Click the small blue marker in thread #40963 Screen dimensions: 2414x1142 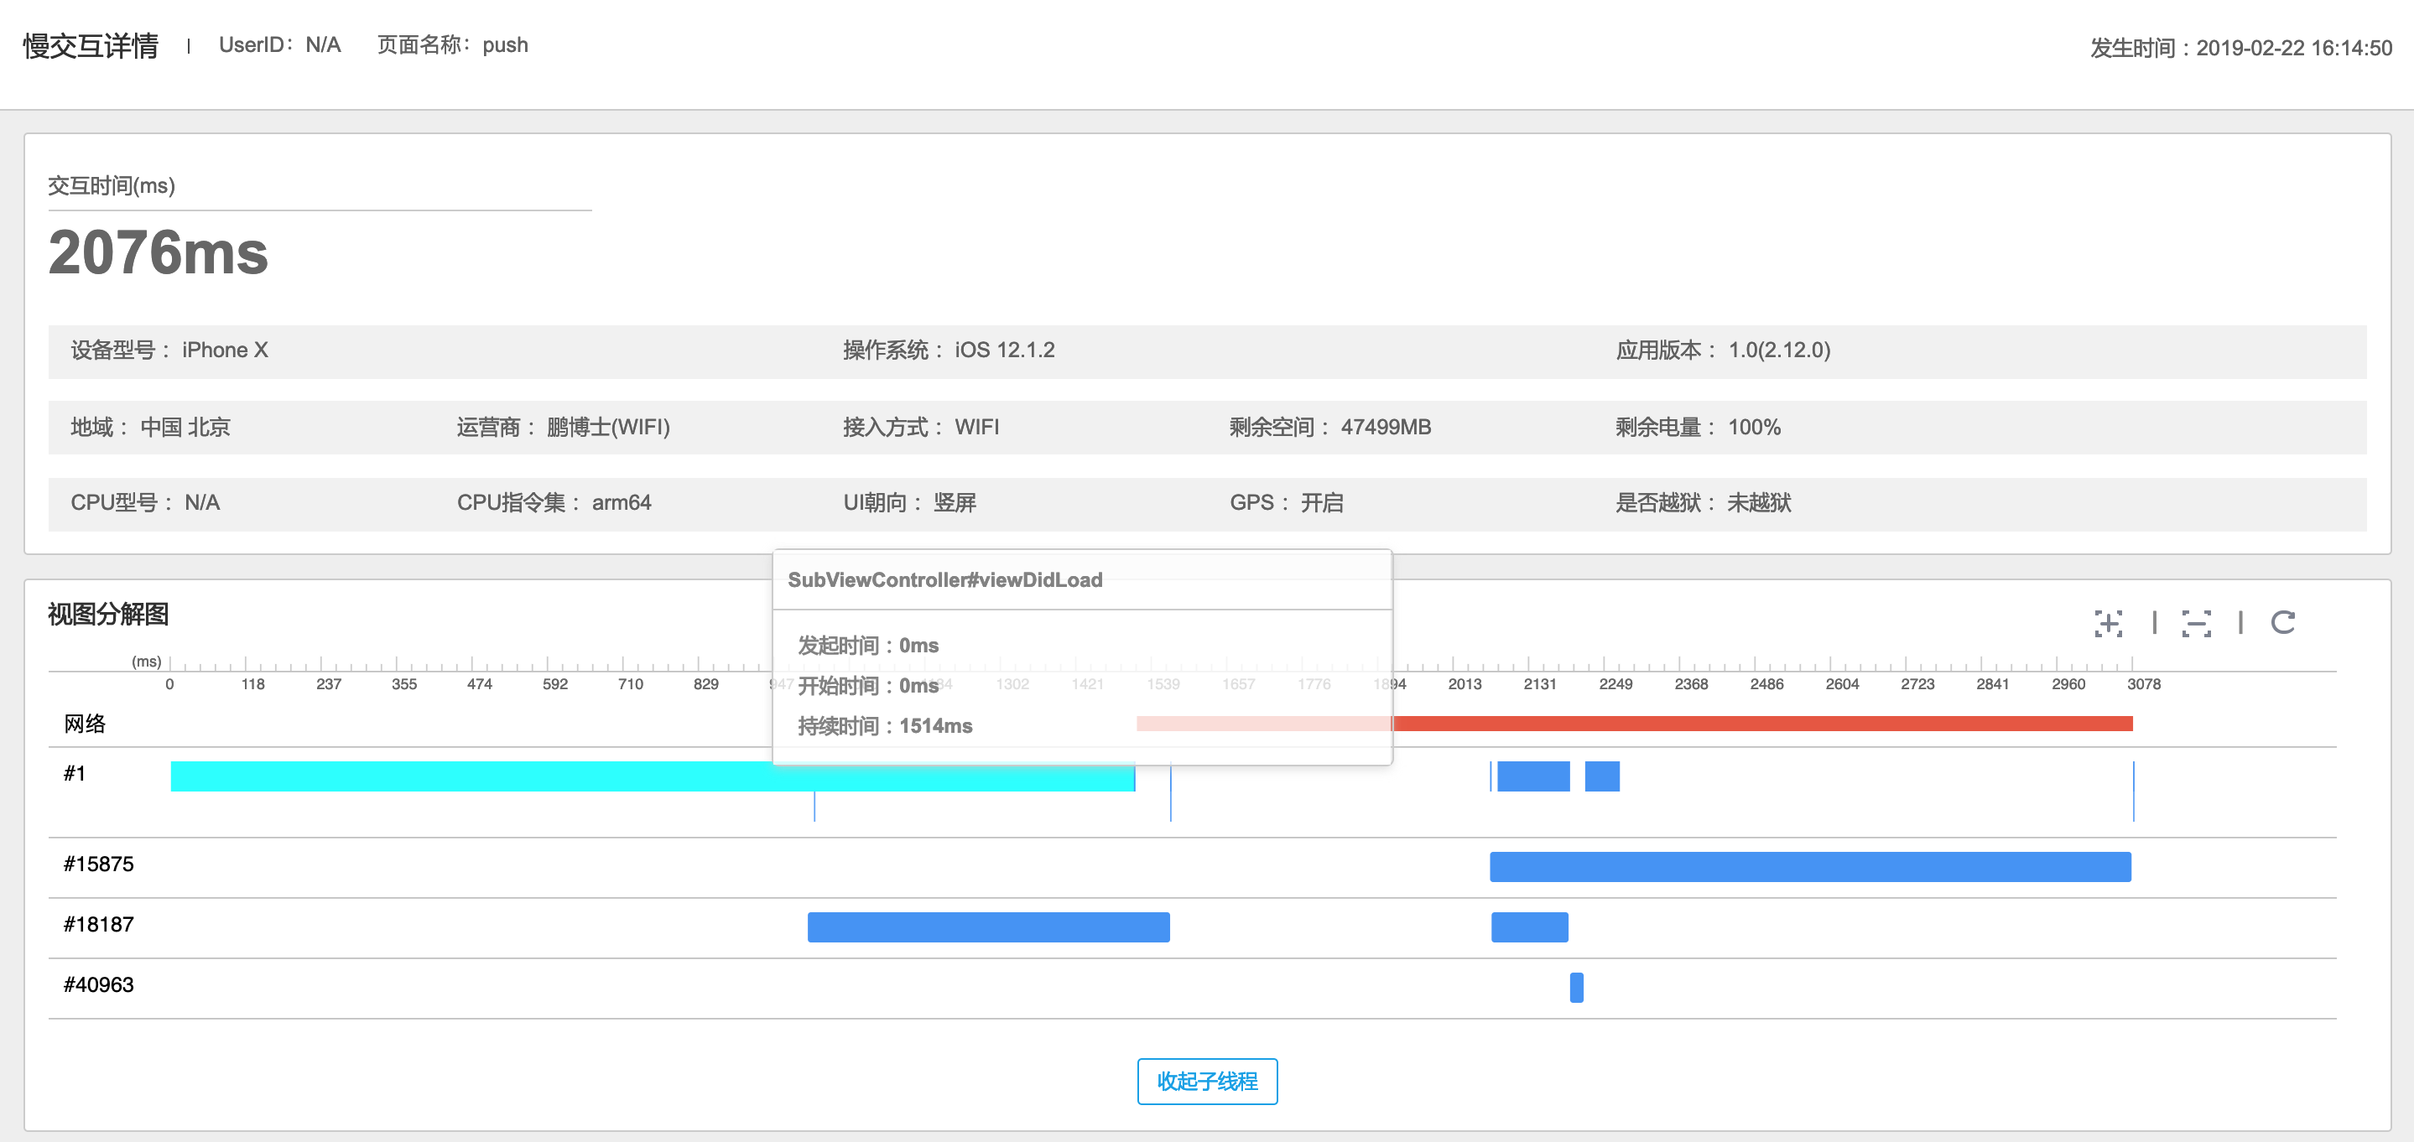click(1576, 988)
